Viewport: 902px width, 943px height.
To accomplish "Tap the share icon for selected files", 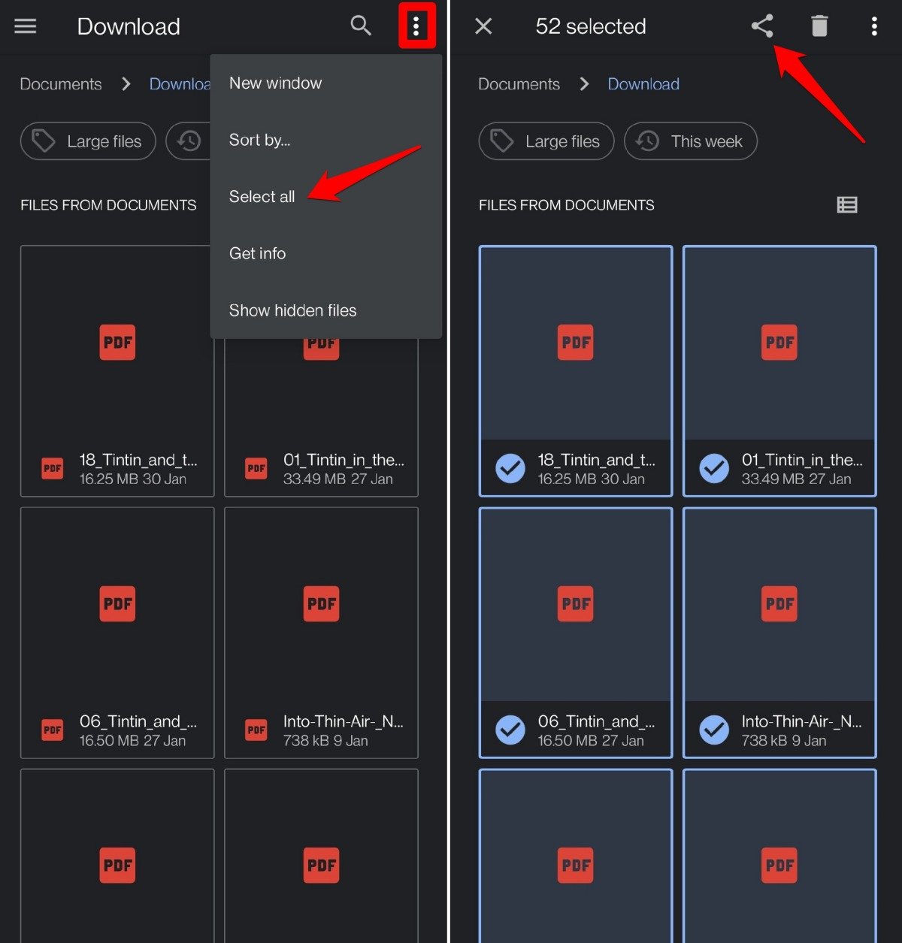I will [762, 26].
